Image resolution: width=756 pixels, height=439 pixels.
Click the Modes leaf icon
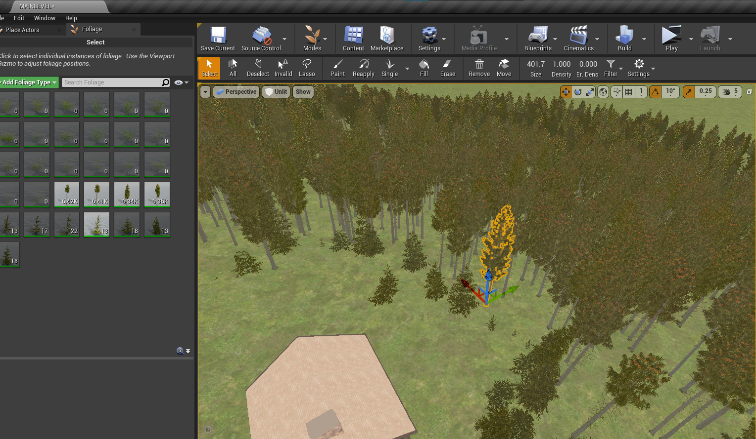pyautogui.click(x=312, y=36)
